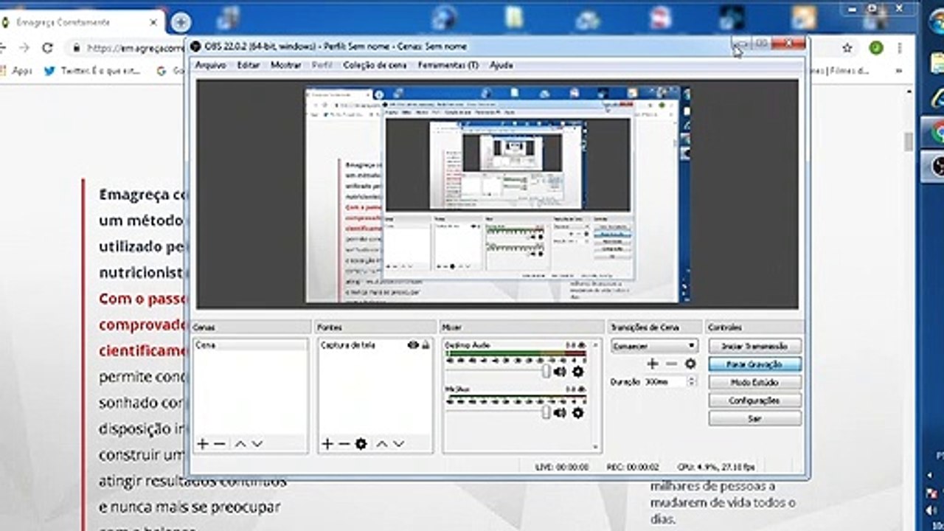Toggle visibility of the Captura de tela source
Screen dimensions: 944x531
[x=413, y=344]
